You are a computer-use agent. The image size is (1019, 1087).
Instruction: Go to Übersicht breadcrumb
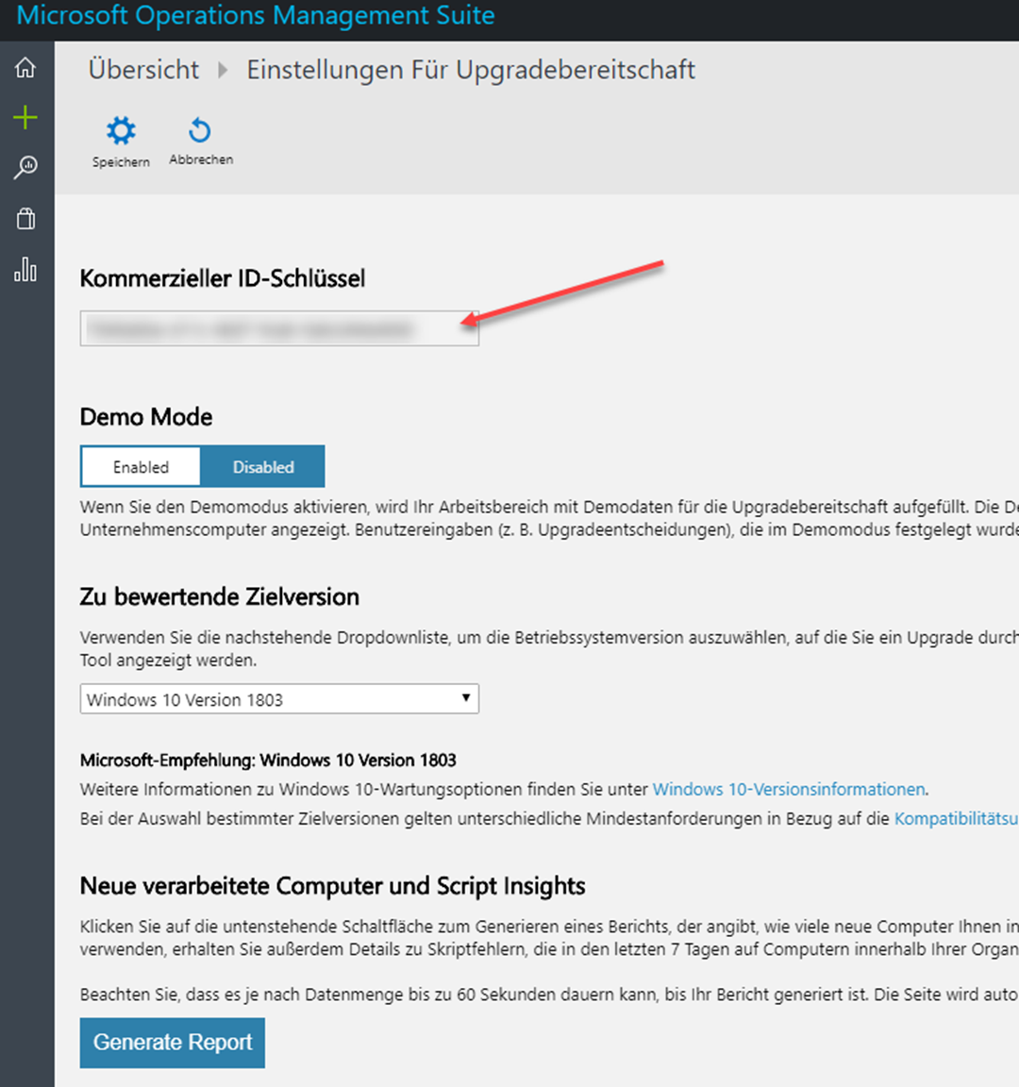click(x=143, y=70)
